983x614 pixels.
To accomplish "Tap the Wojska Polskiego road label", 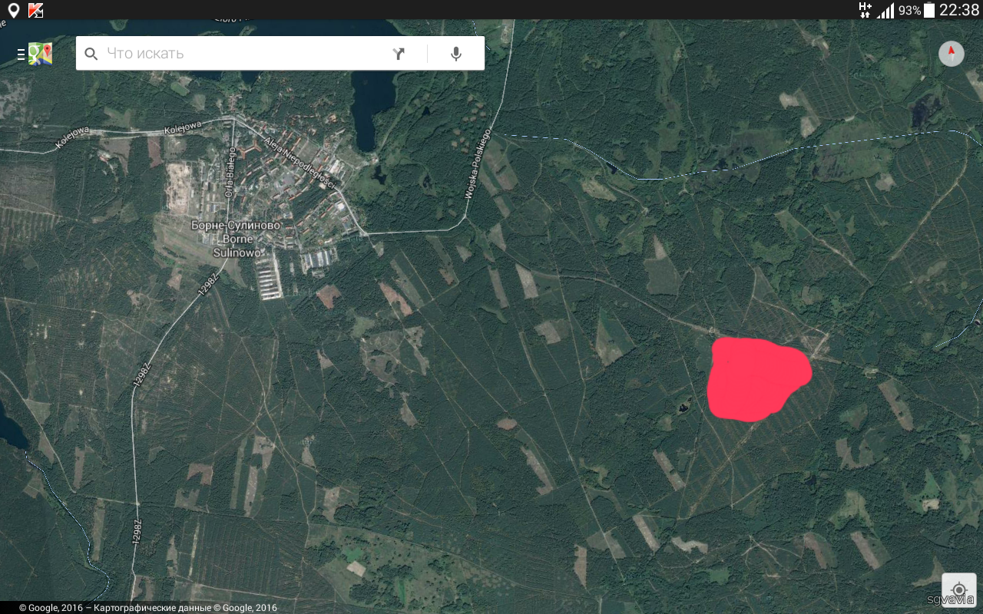I will coord(477,164).
